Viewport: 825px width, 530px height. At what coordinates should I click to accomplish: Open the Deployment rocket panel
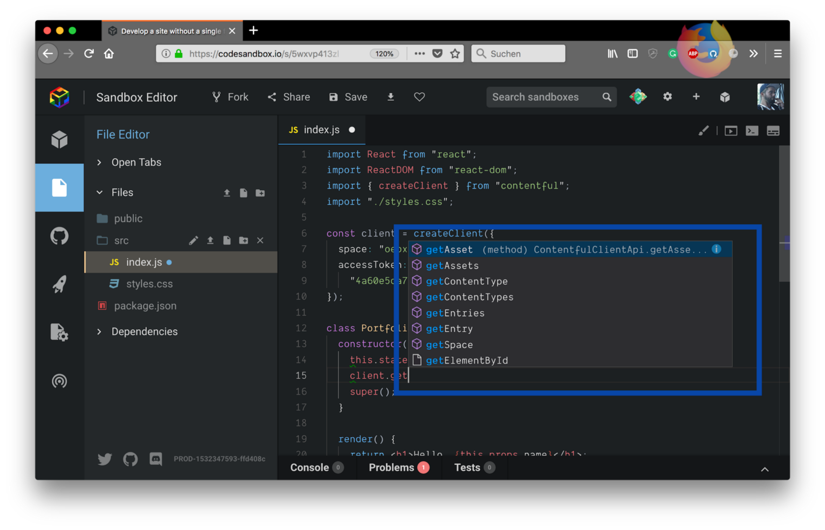click(59, 284)
